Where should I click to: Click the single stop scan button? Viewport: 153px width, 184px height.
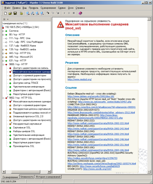tap(74, 13)
